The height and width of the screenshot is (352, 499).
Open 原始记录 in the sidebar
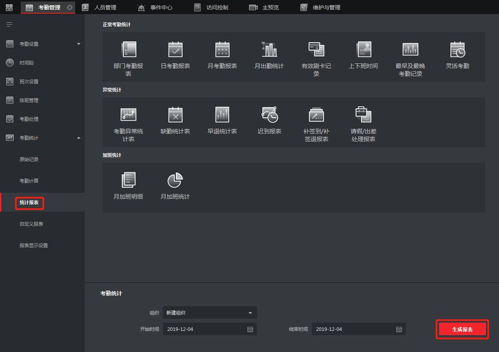29,160
